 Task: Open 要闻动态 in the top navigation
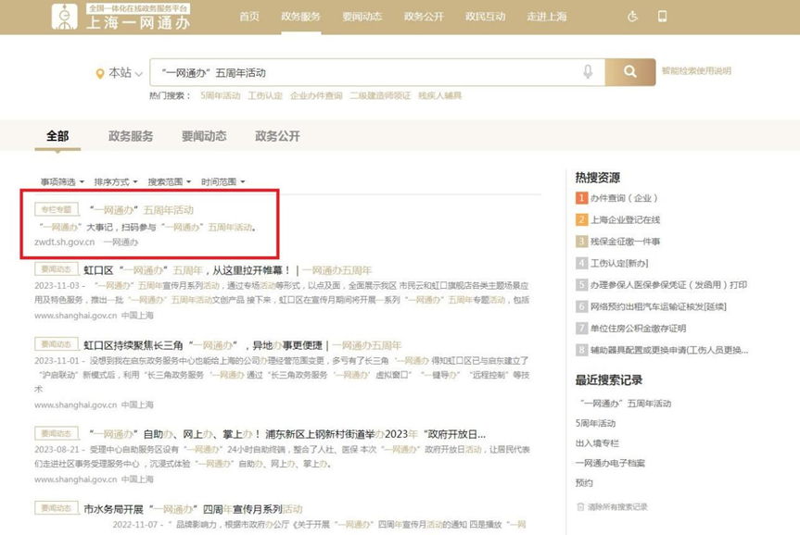[362, 17]
